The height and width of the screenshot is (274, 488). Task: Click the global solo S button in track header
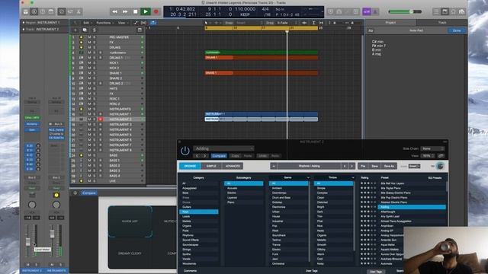coord(95,30)
